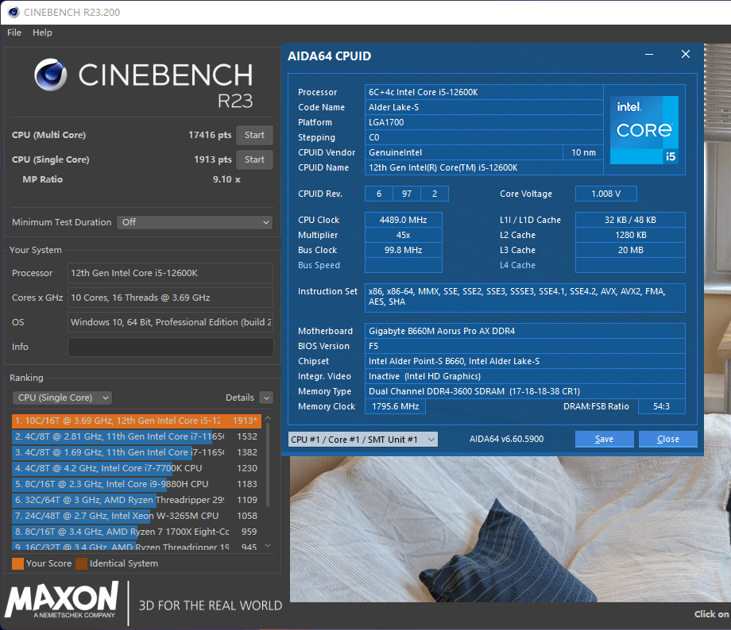Viewport: 731px width, 630px height.
Task: Minimize the AIDA64 CPUID window
Action: coord(650,55)
